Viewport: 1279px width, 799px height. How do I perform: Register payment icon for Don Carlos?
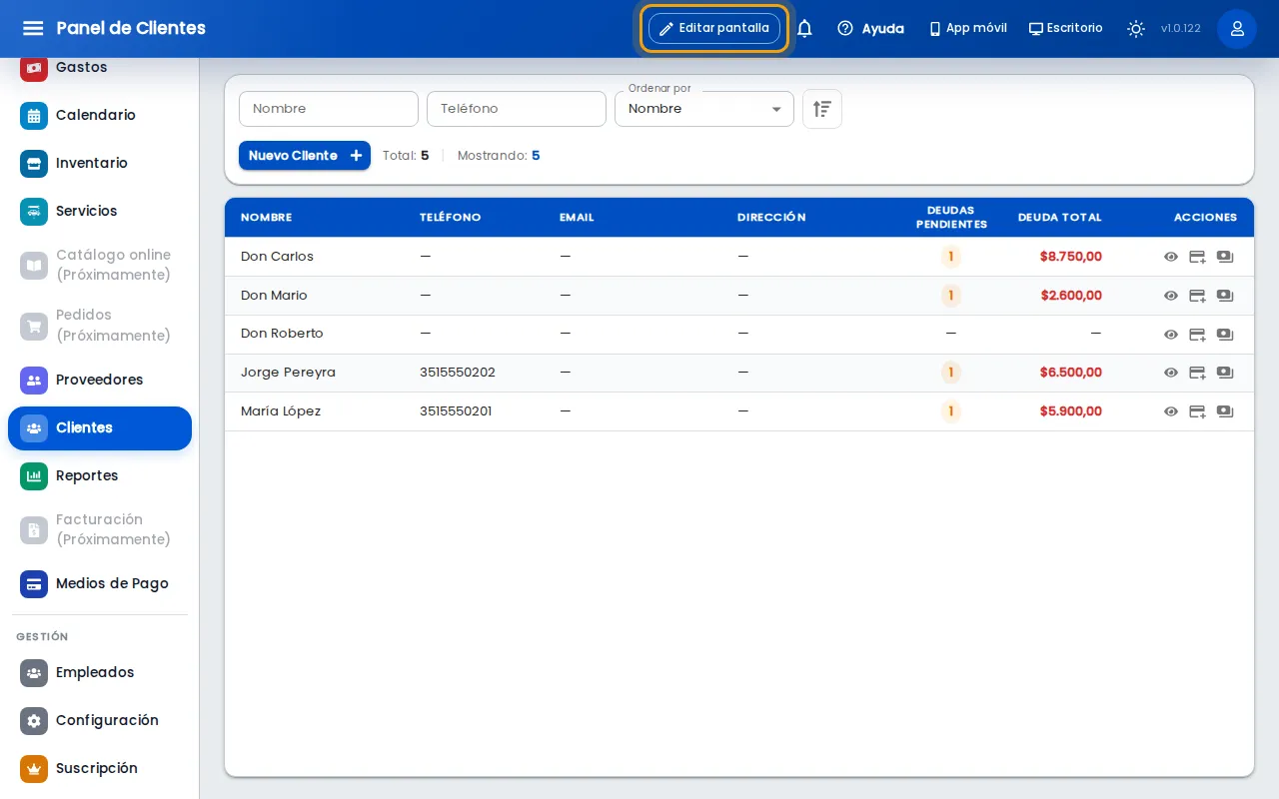tap(1225, 257)
